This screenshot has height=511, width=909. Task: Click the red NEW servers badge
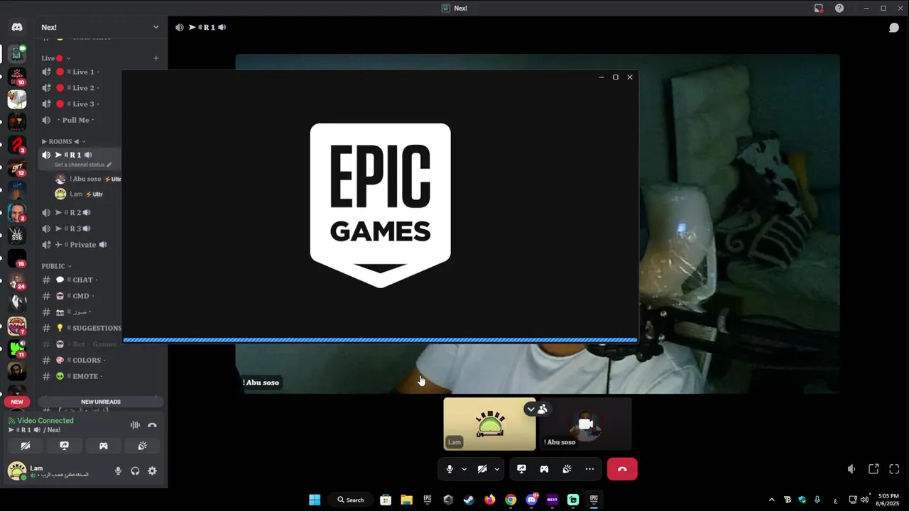point(17,402)
